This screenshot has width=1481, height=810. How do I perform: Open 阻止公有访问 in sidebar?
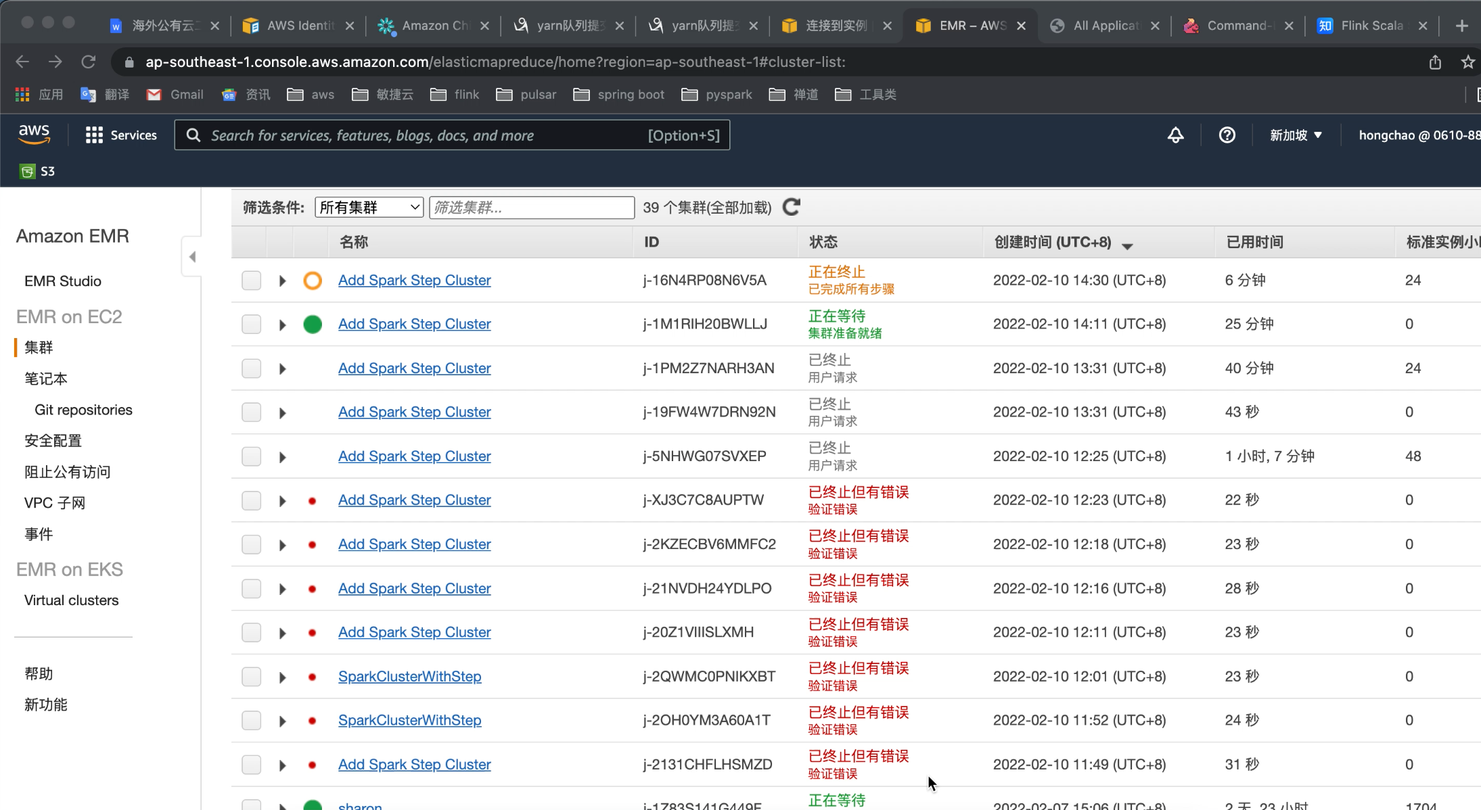(67, 472)
